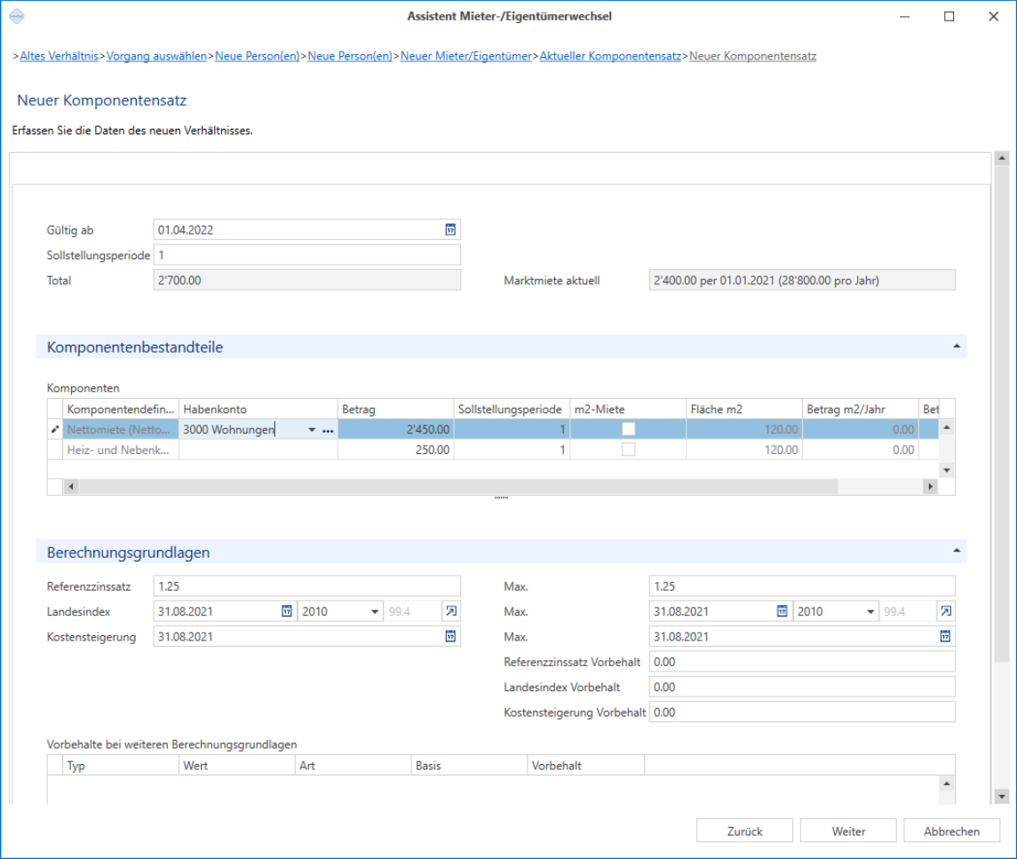
Task: Click the arrow link icon beside left Landesindex 99.4
Action: (x=451, y=611)
